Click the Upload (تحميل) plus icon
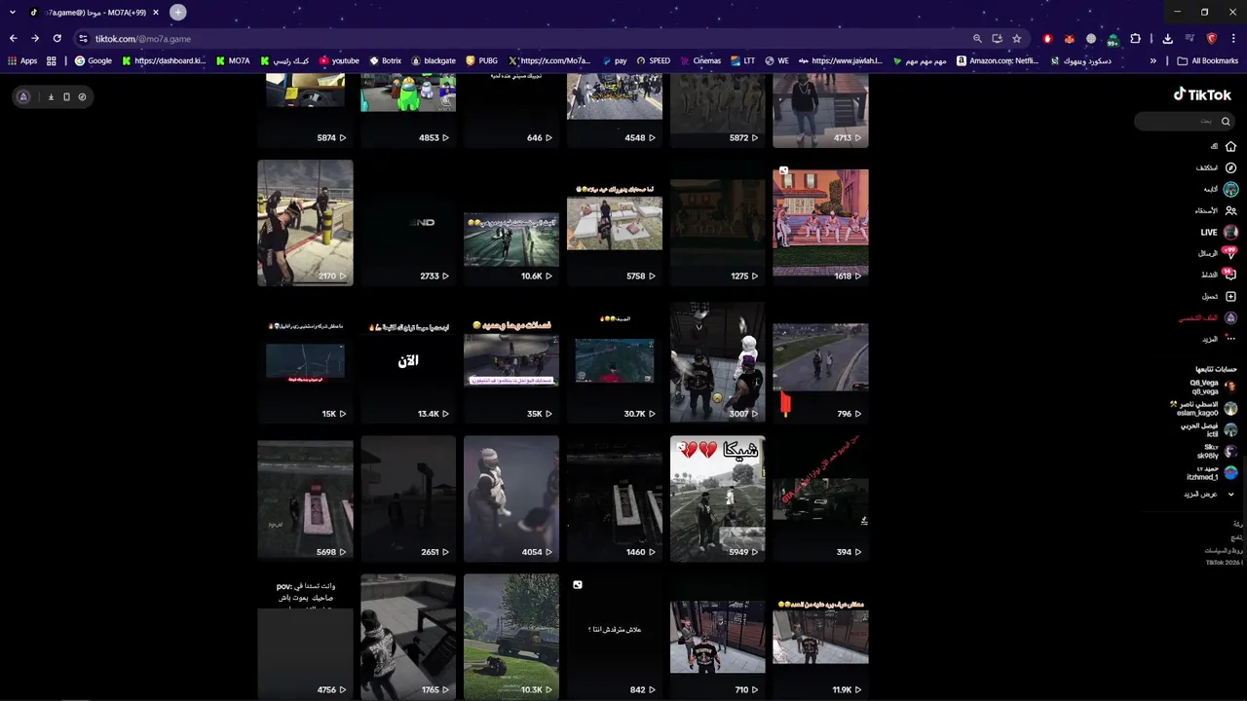This screenshot has width=1247, height=701. pyautogui.click(x=1230, y=296)
